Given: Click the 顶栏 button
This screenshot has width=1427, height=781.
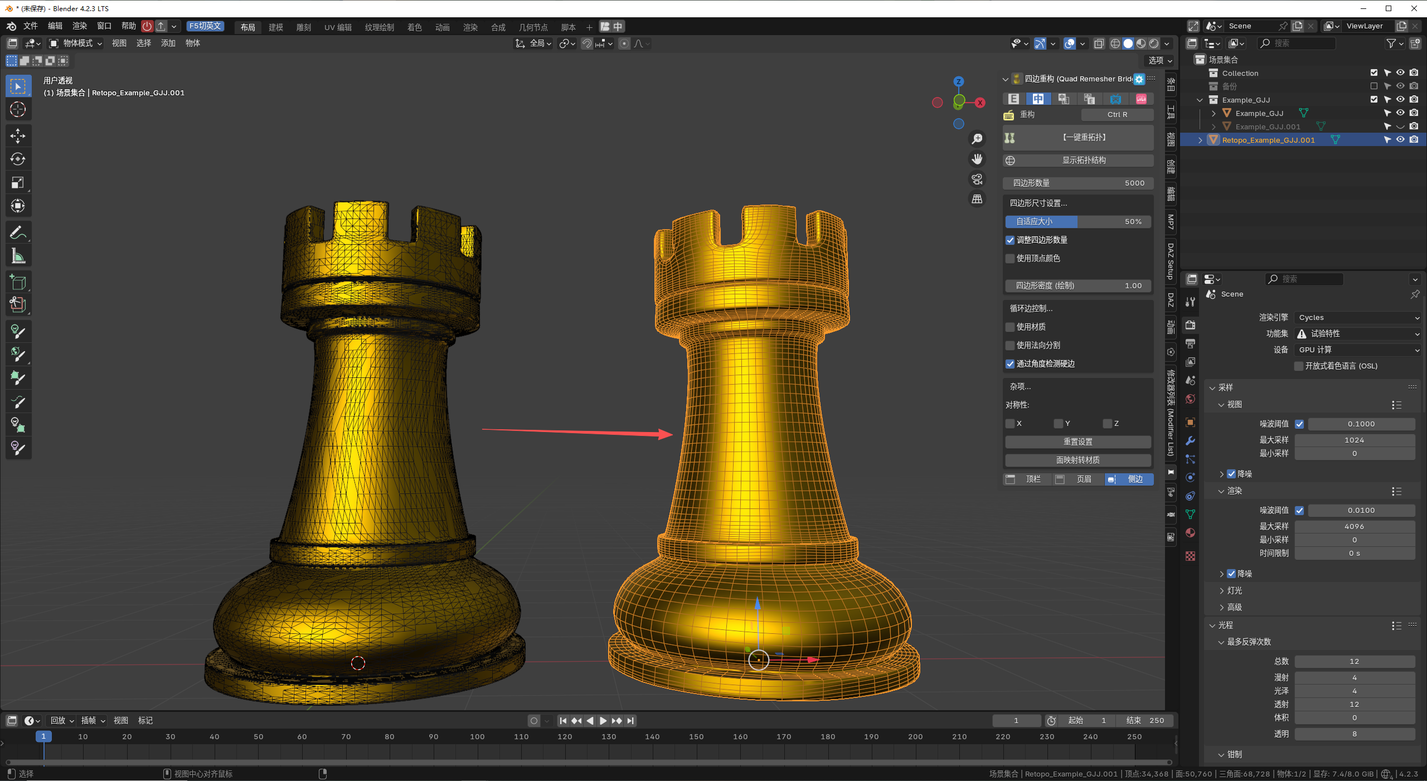Looking at the screenshot, I should pos(1028,479).
